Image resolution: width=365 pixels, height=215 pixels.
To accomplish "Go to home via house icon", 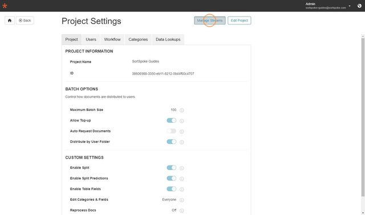I will (10, 20).
